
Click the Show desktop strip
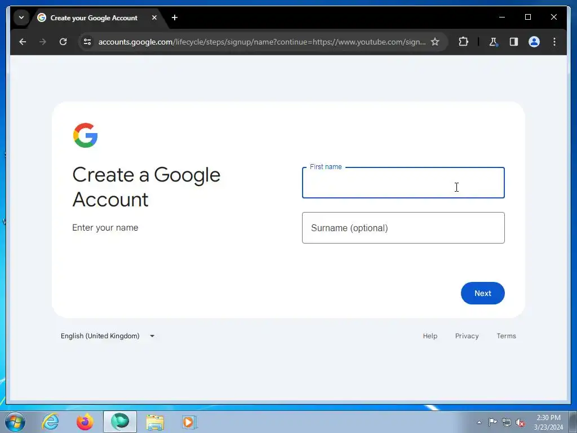tap(573, 422)
